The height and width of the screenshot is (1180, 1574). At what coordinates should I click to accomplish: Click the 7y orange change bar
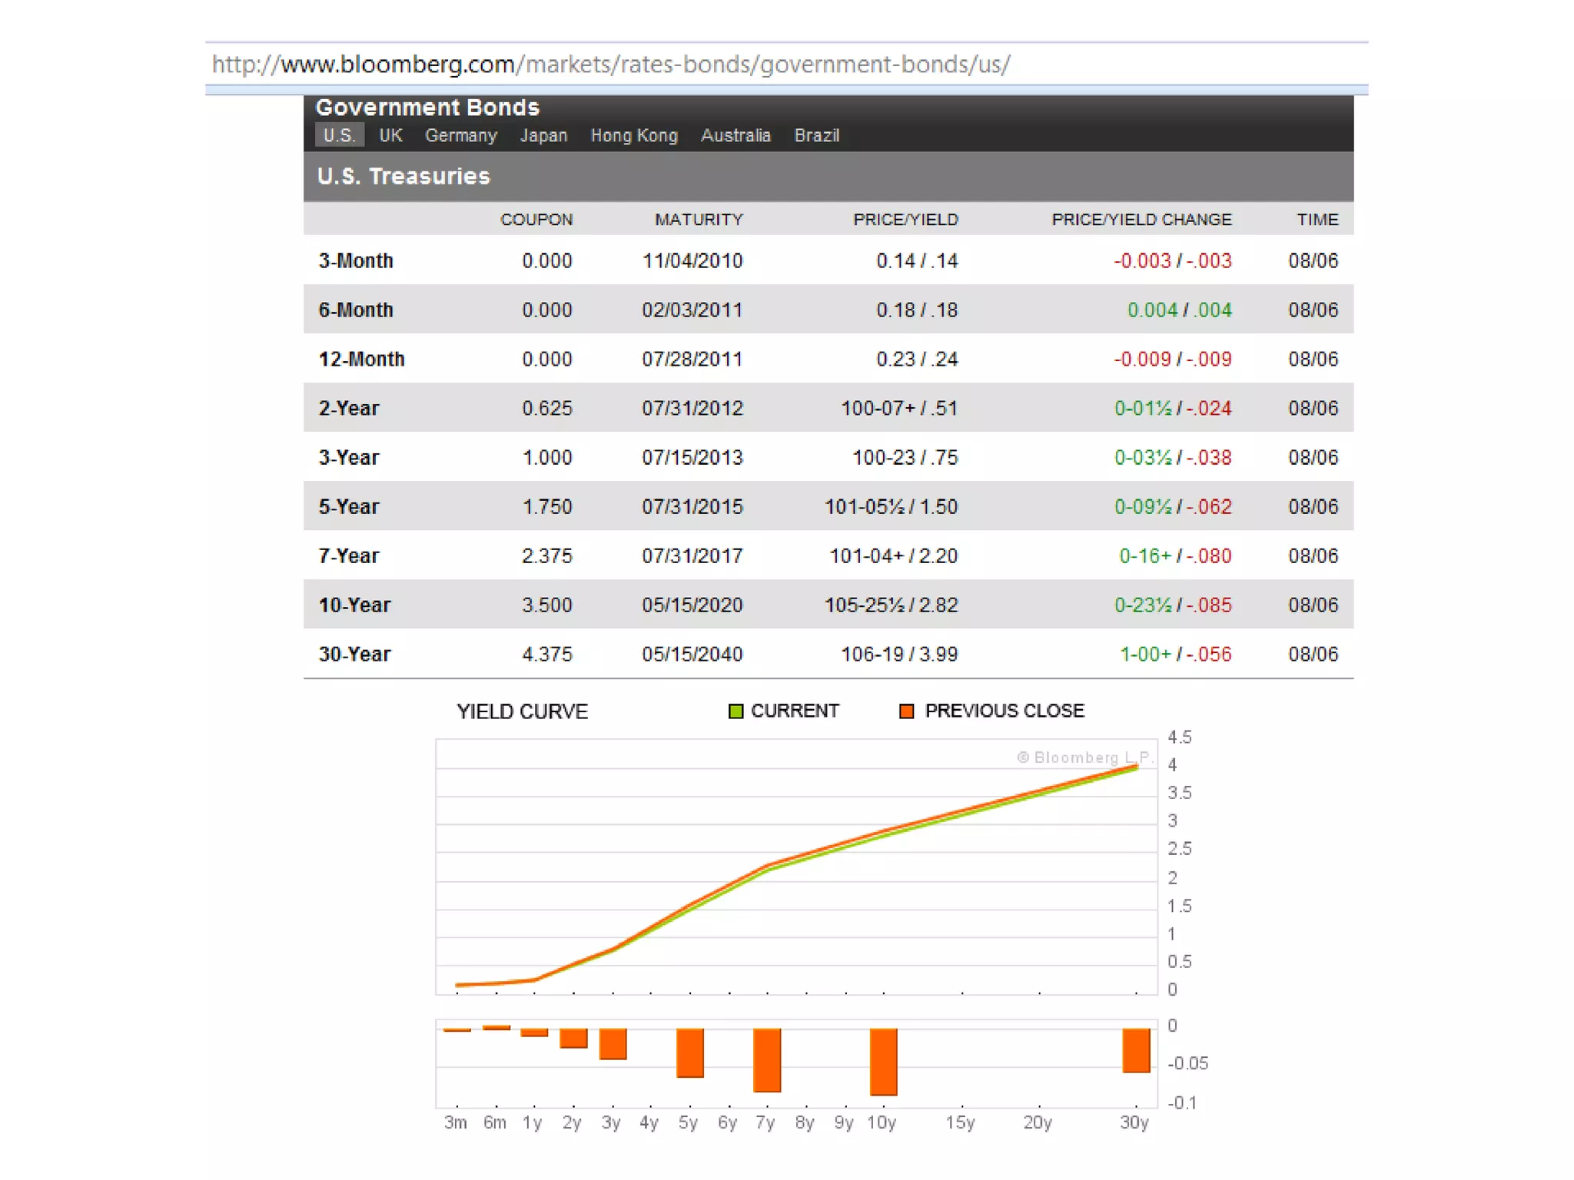767,1059
